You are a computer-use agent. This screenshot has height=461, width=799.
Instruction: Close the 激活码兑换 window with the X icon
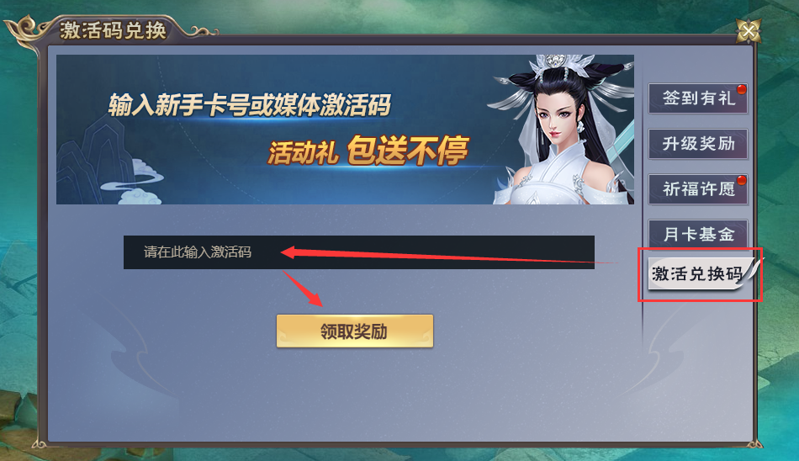[x=749, y=32]
